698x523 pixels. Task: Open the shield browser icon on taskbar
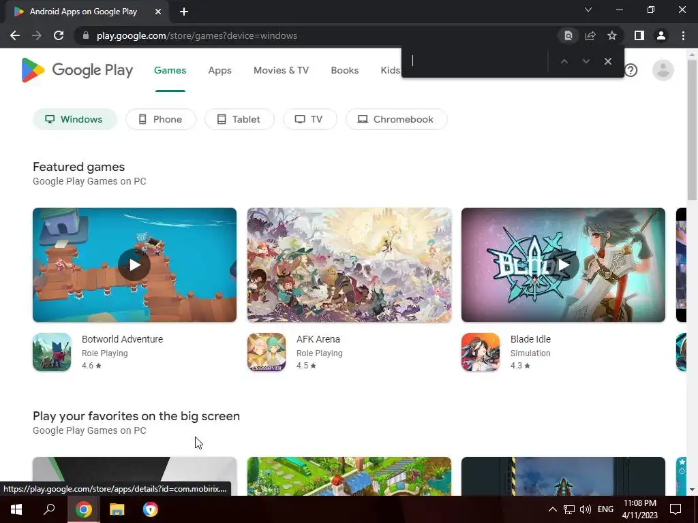pyautogui.click(x=151, y=509)
